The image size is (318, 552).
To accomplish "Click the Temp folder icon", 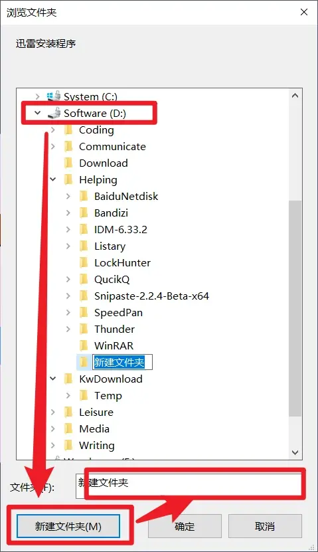I will coord(84,395).
